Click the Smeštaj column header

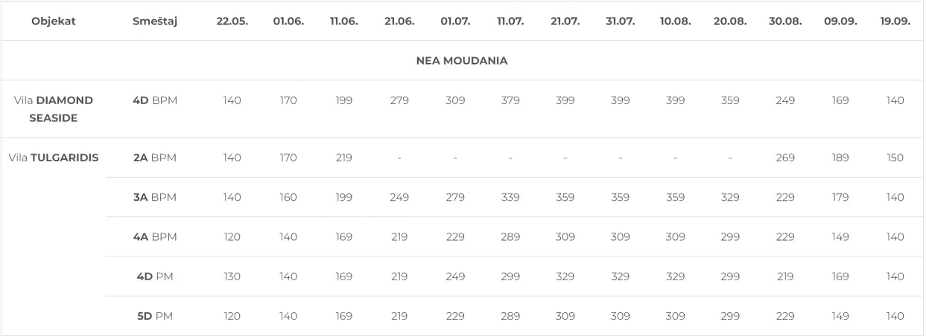click(155, 22)
